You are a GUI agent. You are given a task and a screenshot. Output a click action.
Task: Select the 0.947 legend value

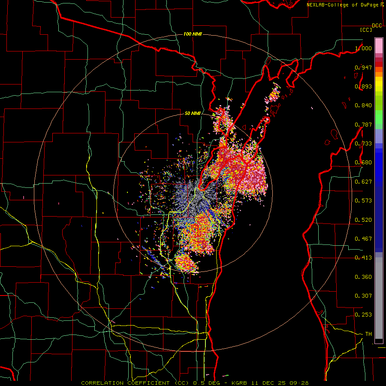(x=363, y=67)
